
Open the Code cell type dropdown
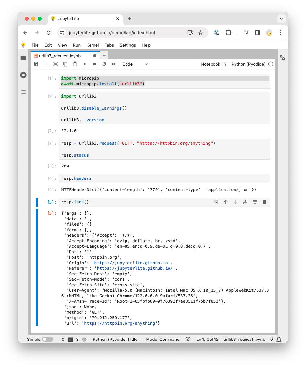point(135,64)
